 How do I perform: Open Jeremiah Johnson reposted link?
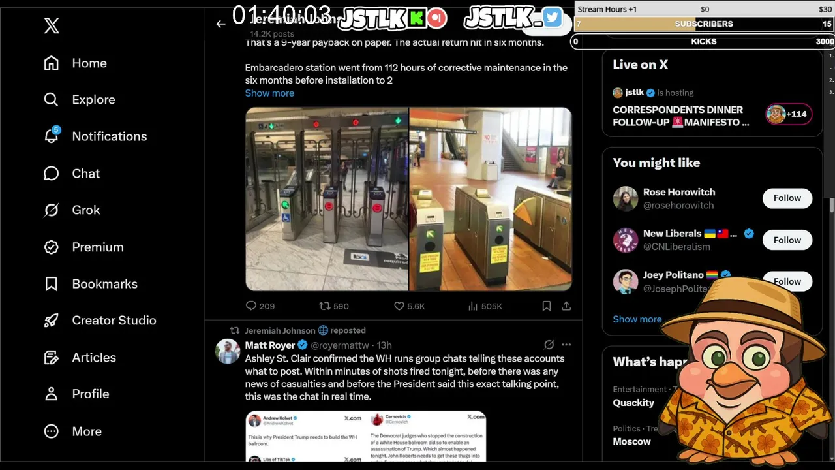(305, 330)
